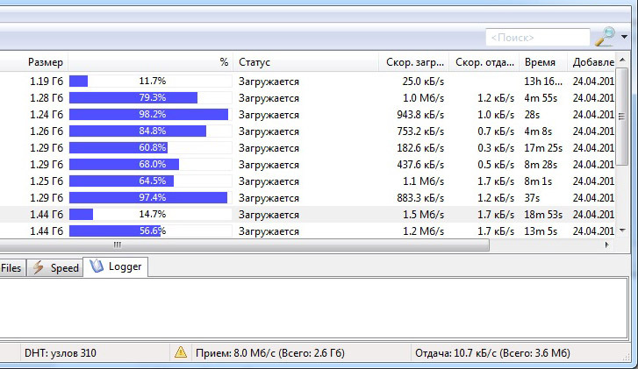Sort by Скор. загр. download speed column
The image size is (638, 369).
413,62
